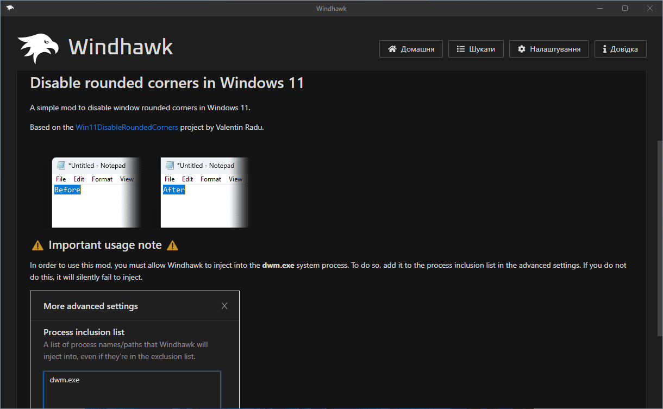Click the After Notepad screenshot

tap(205, 192)
